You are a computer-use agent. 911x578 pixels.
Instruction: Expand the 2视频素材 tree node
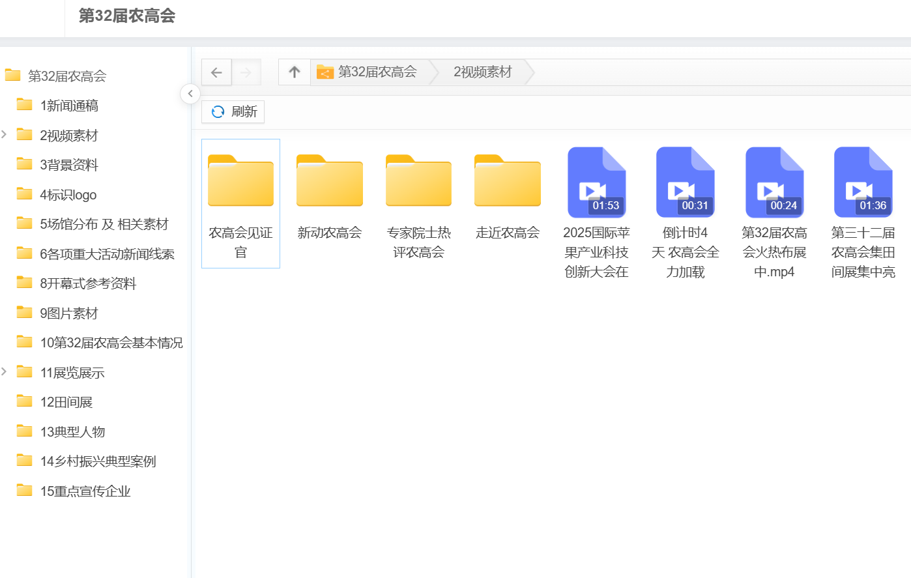point(5,135)
